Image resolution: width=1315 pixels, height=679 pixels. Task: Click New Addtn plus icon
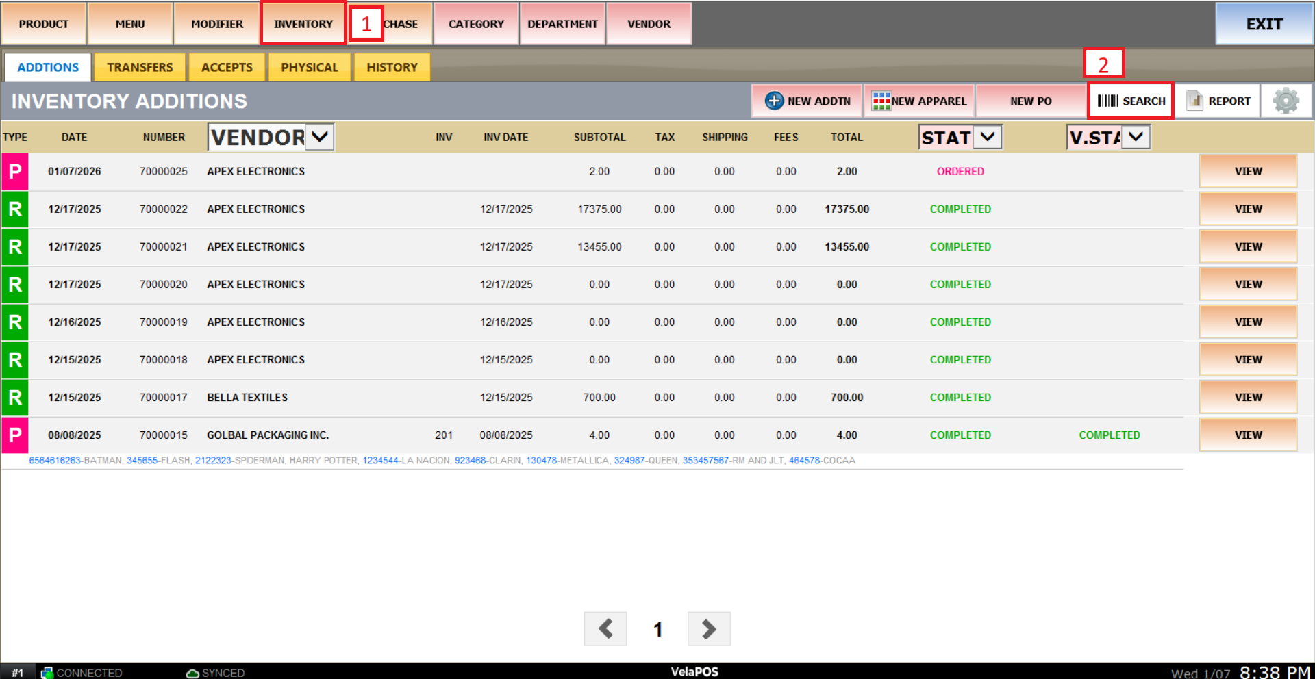coord(774,101)
